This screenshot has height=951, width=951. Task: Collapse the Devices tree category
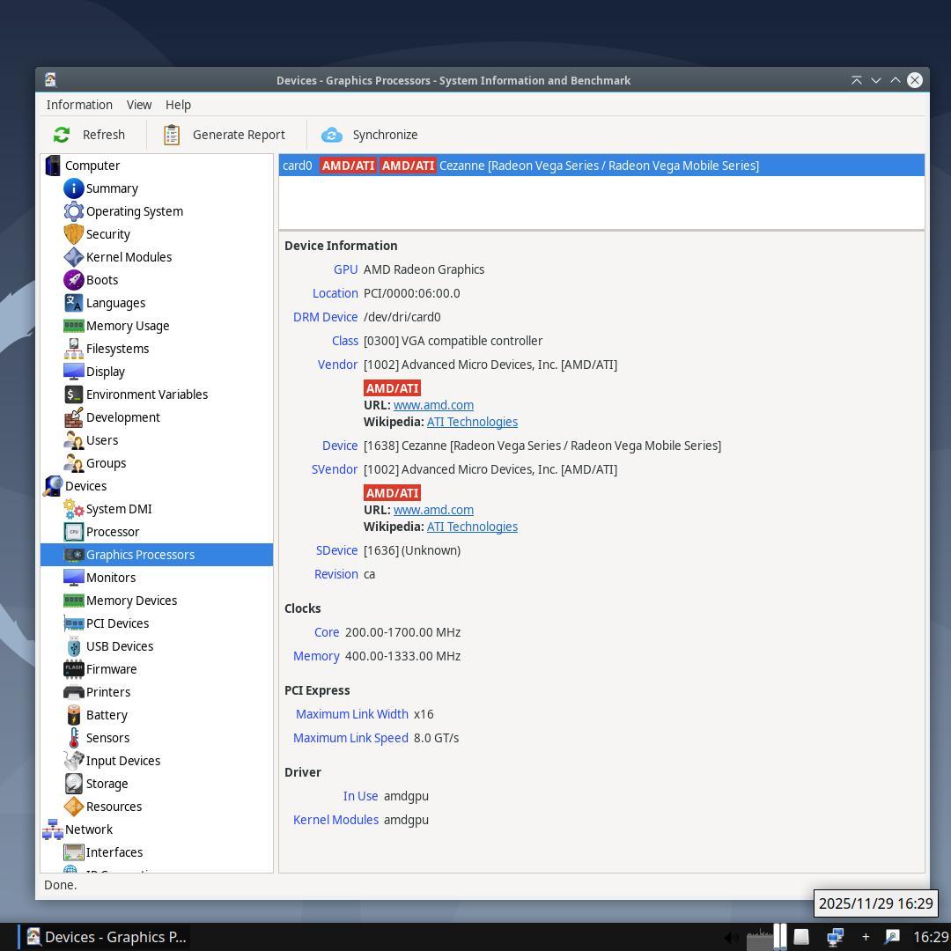(85, 486)
